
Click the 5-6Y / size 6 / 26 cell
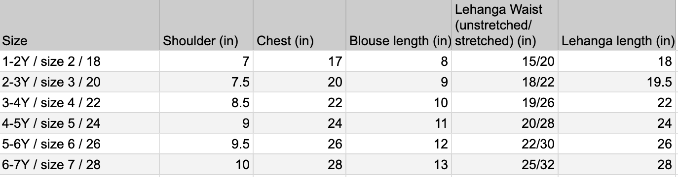[79, 144]
